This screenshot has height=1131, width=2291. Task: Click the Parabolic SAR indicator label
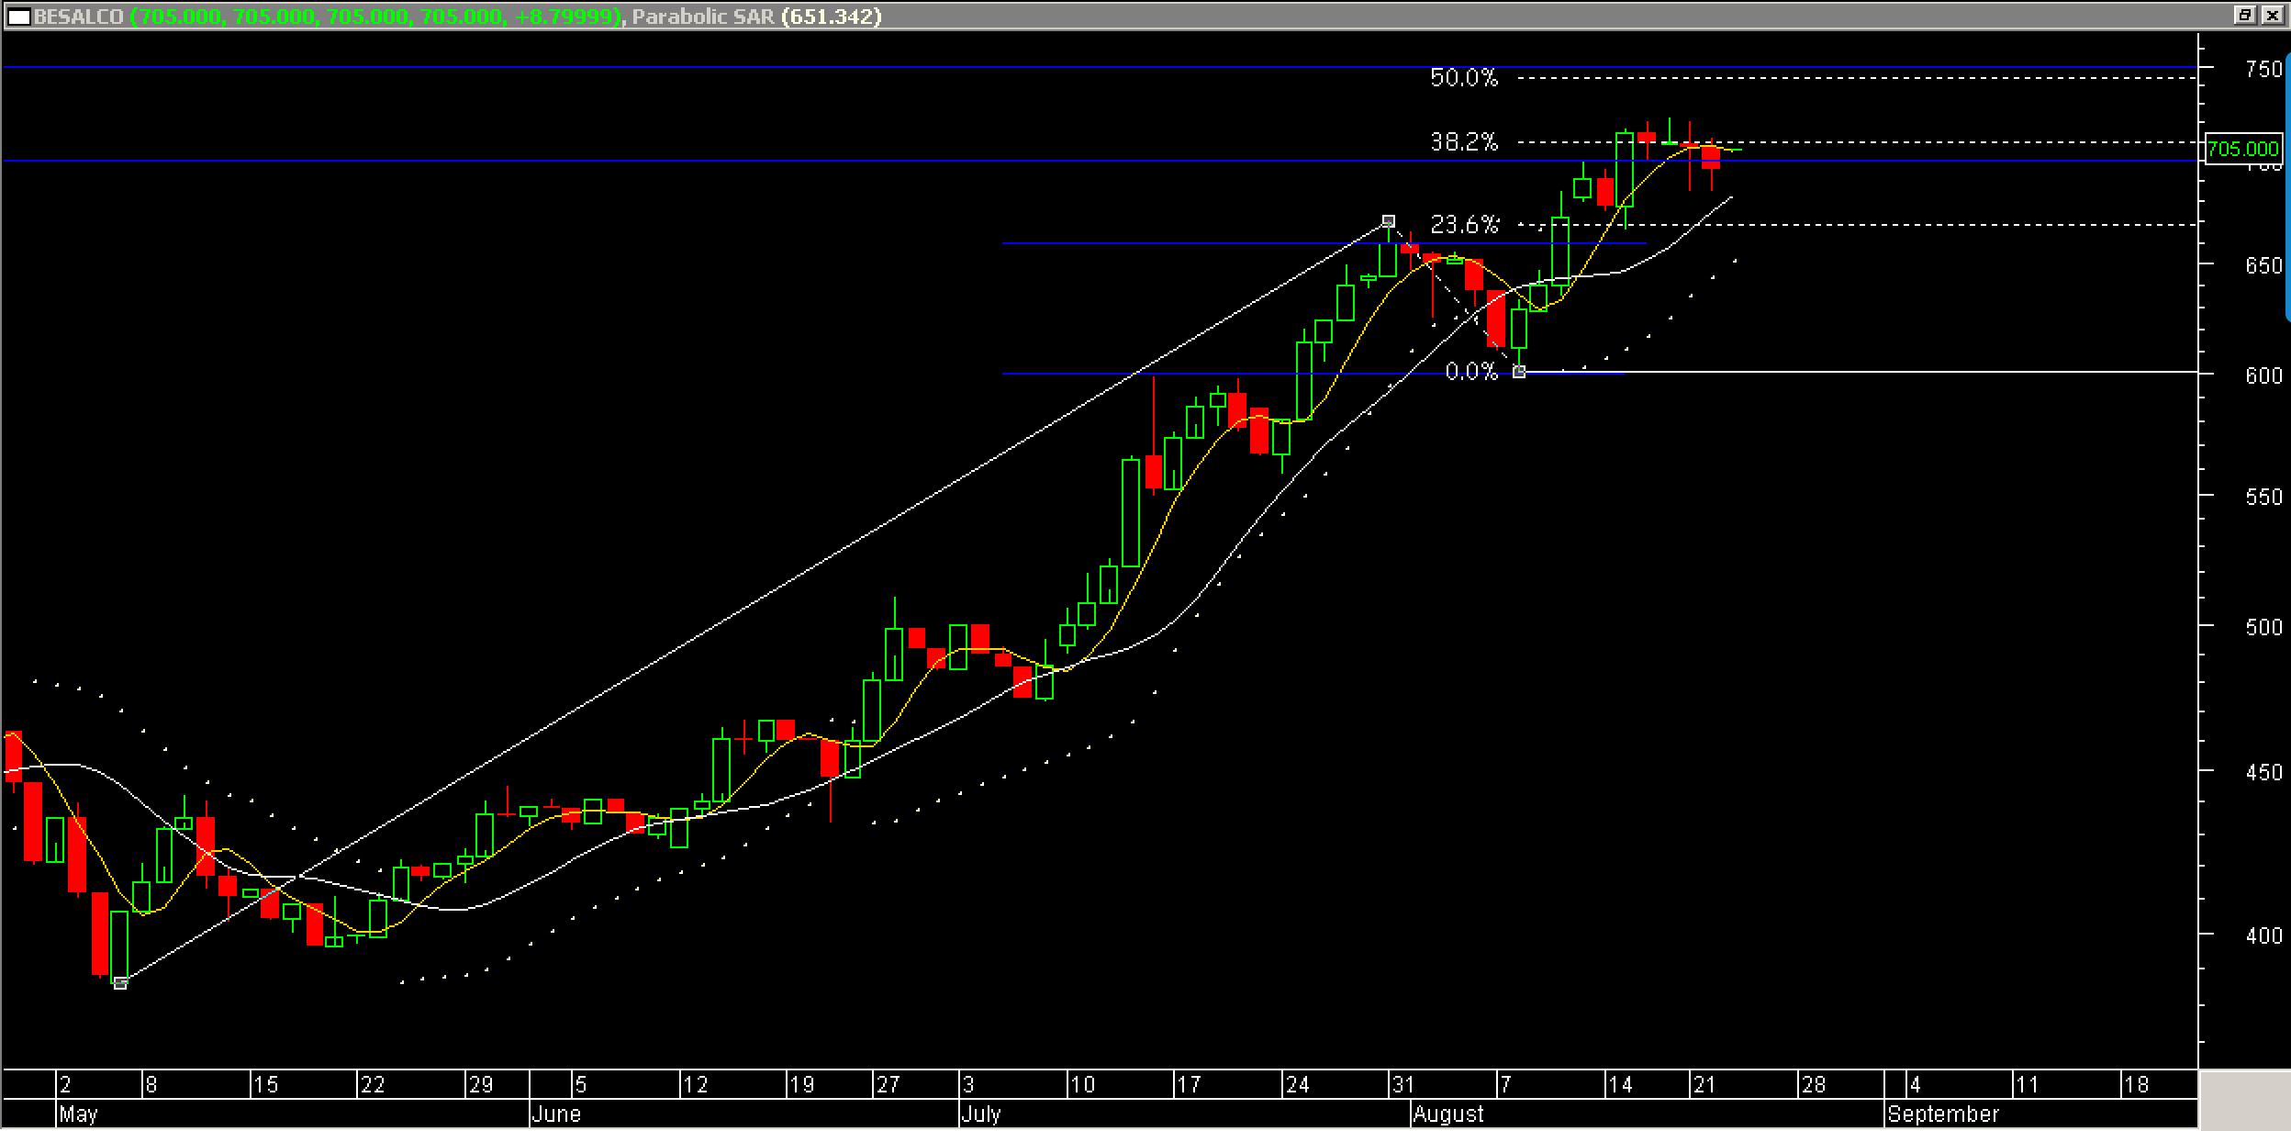tap(703, 17)
